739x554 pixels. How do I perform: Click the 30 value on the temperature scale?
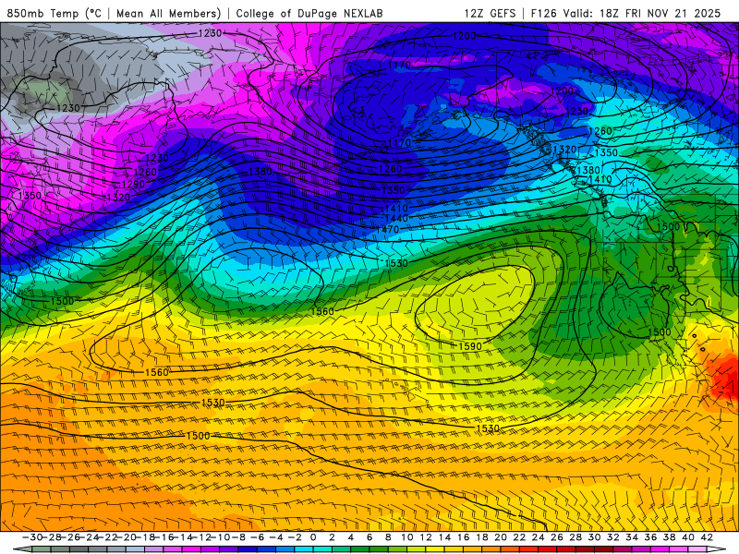point(594,537)
